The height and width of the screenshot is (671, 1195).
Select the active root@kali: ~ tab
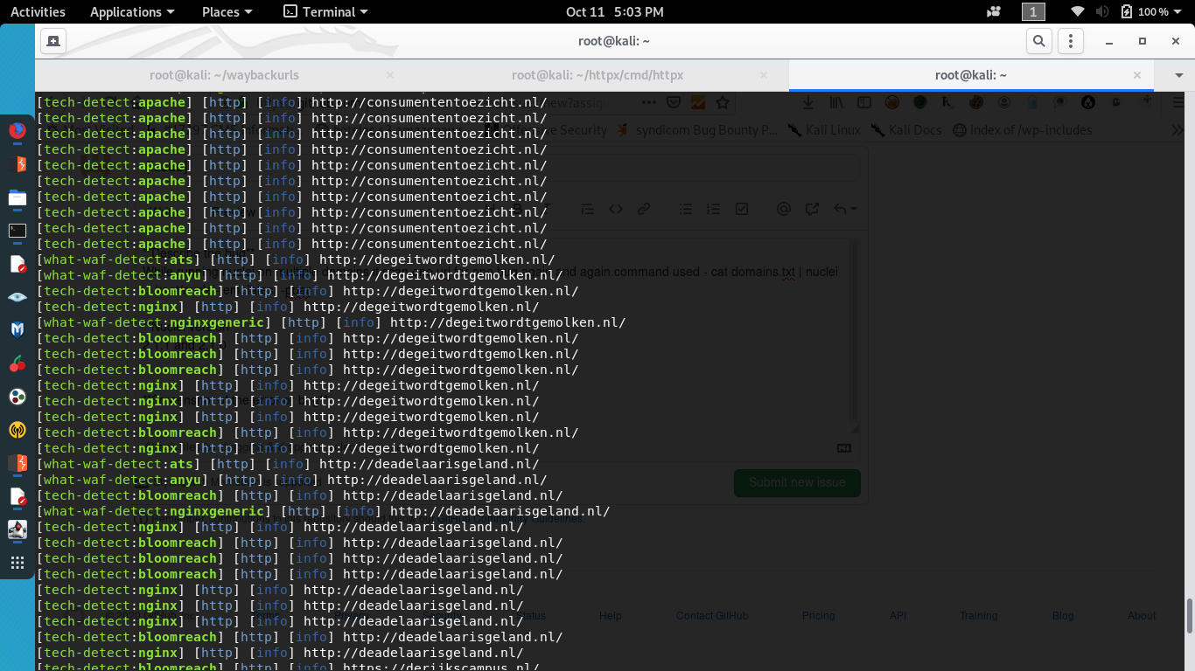pyautogui.click(x=971, y=75)
